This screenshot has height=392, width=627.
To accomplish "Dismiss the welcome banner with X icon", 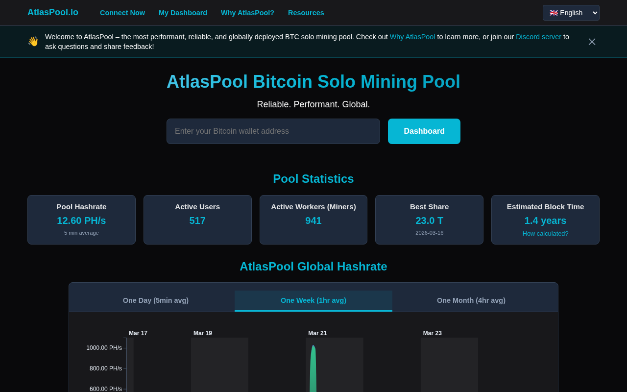I will [x=592, y=42].
